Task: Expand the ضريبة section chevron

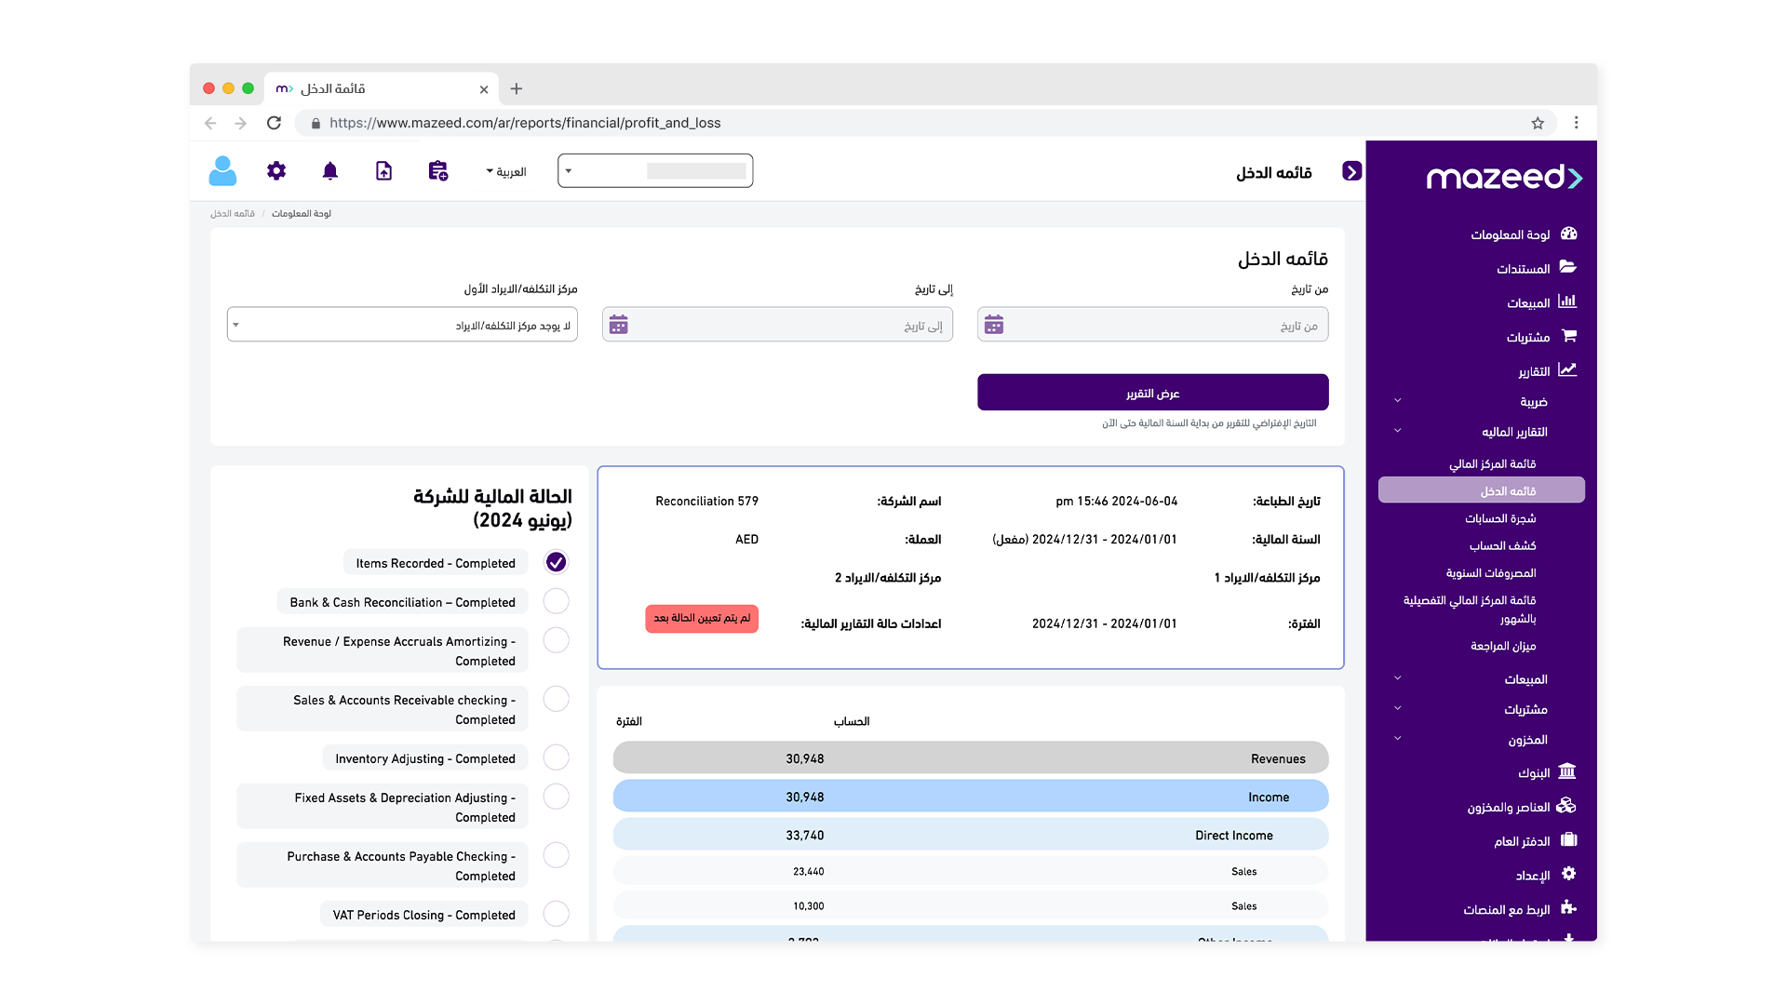Action: point(1397,401)
